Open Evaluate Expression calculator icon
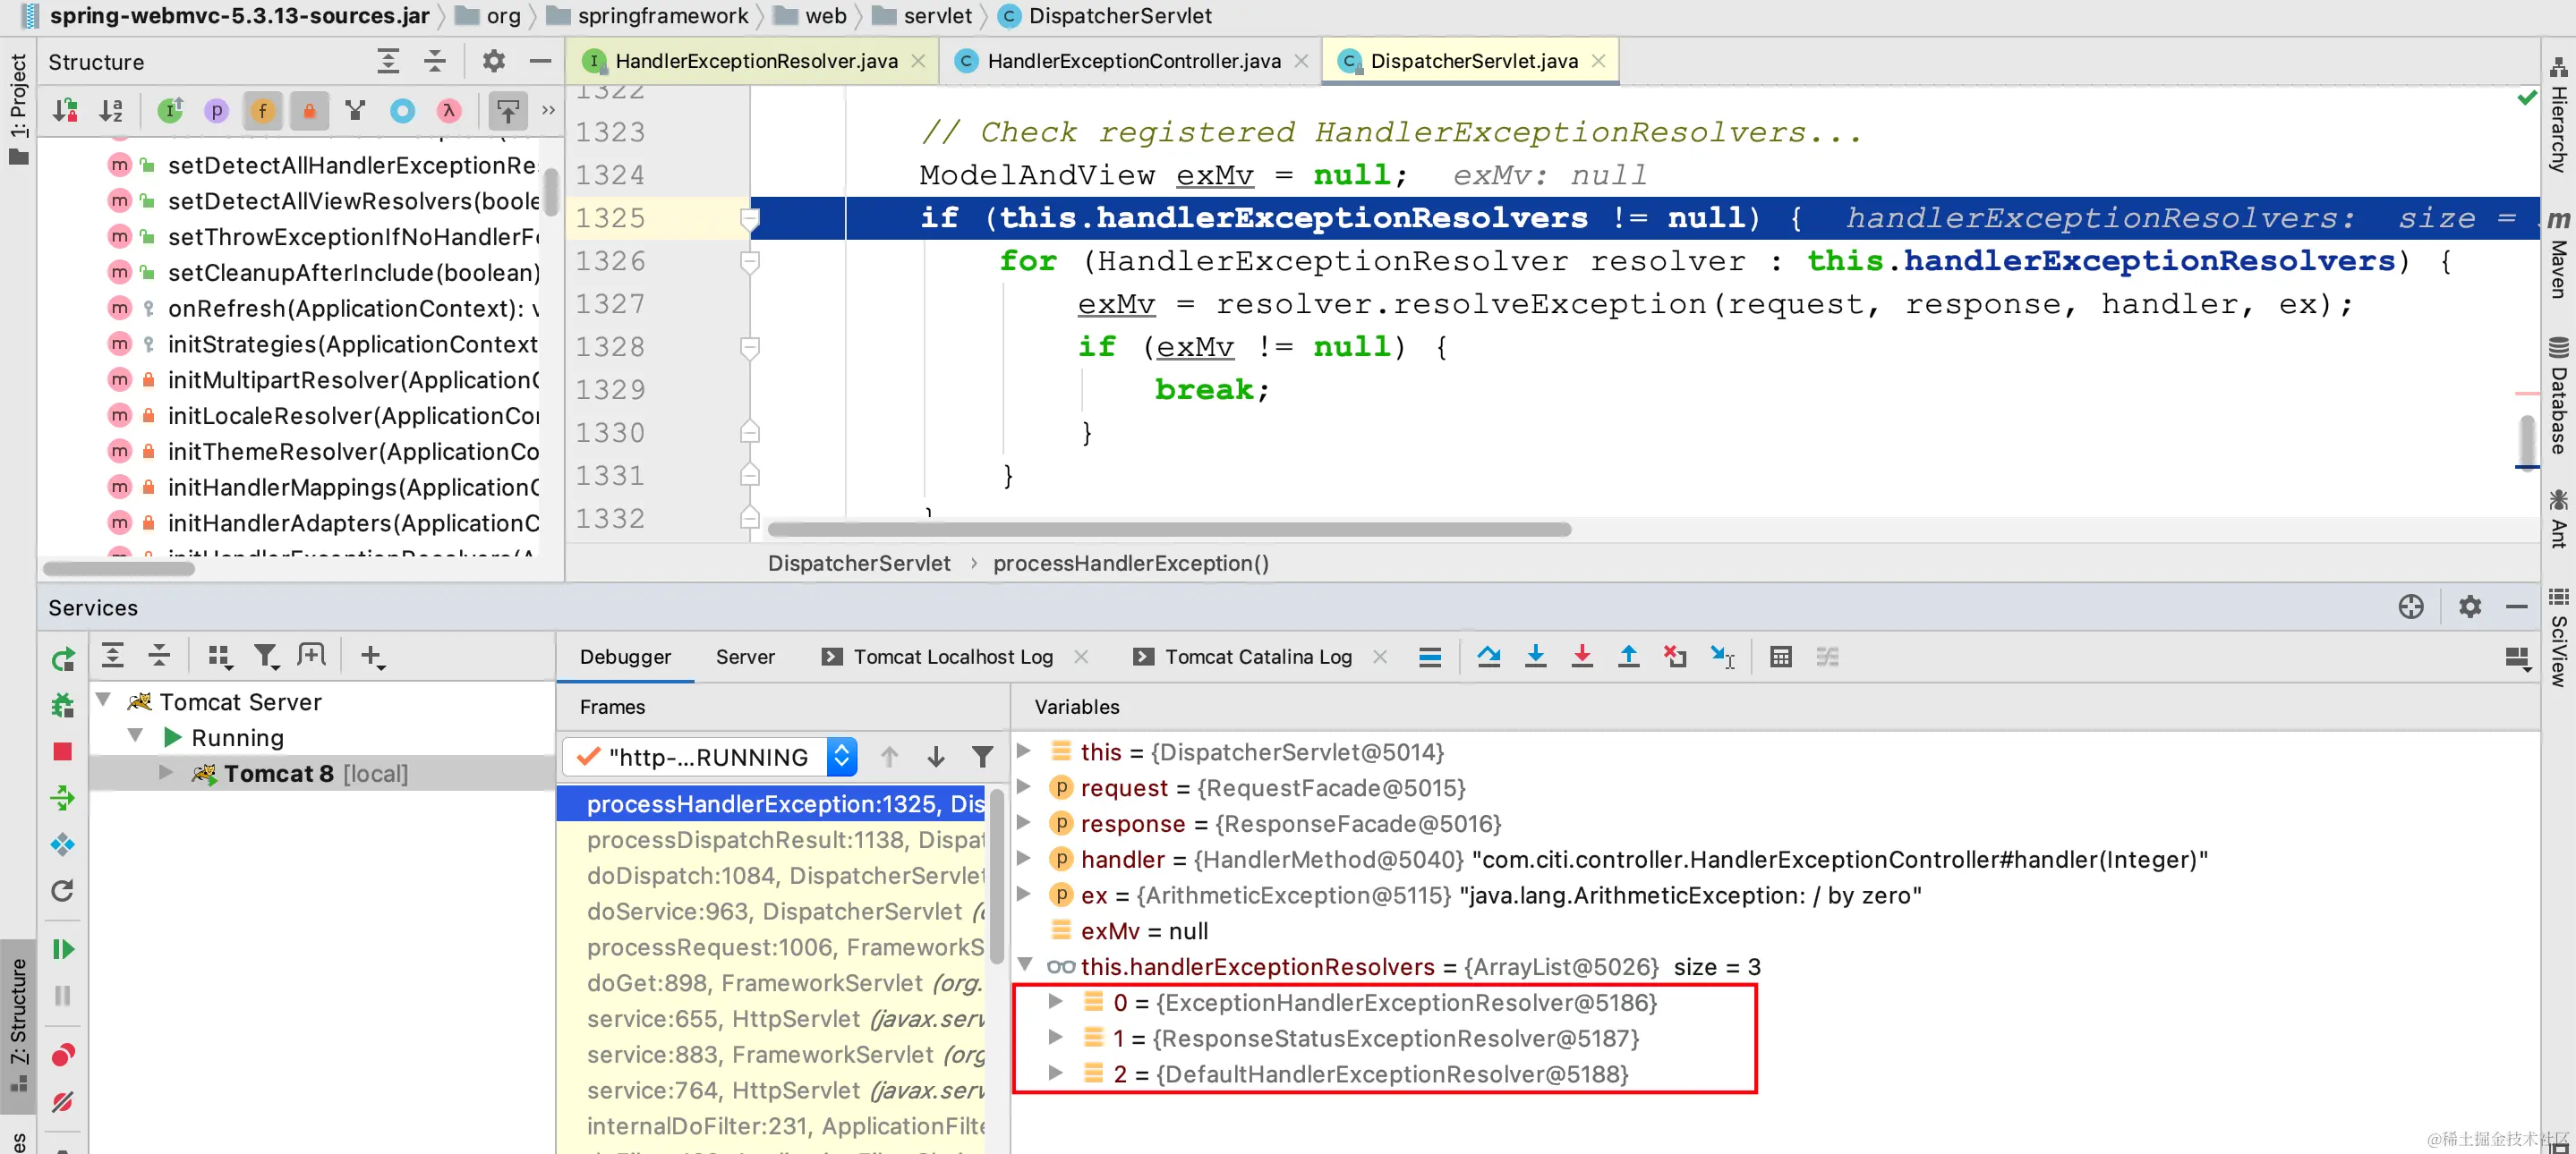 point(1780,657)
